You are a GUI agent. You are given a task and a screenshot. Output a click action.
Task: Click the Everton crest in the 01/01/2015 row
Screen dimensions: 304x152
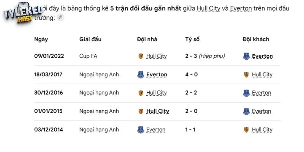coord(246,111)
